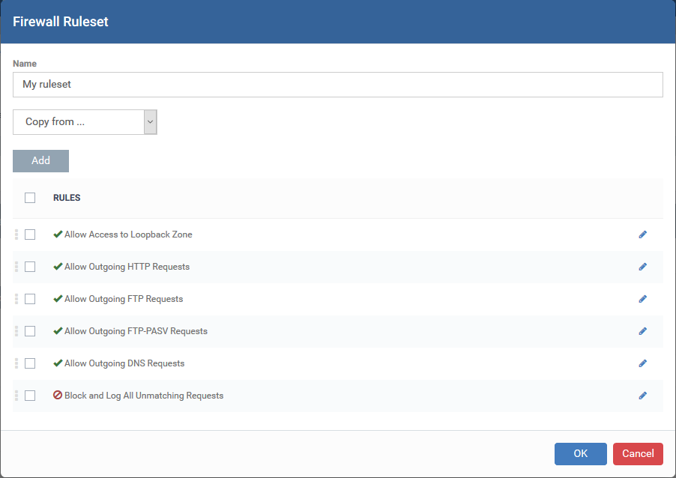The width and height of the screenshot is (676, 478).
Task: Click drag handle beside Block and Log rule
Action: coord(16,396)
